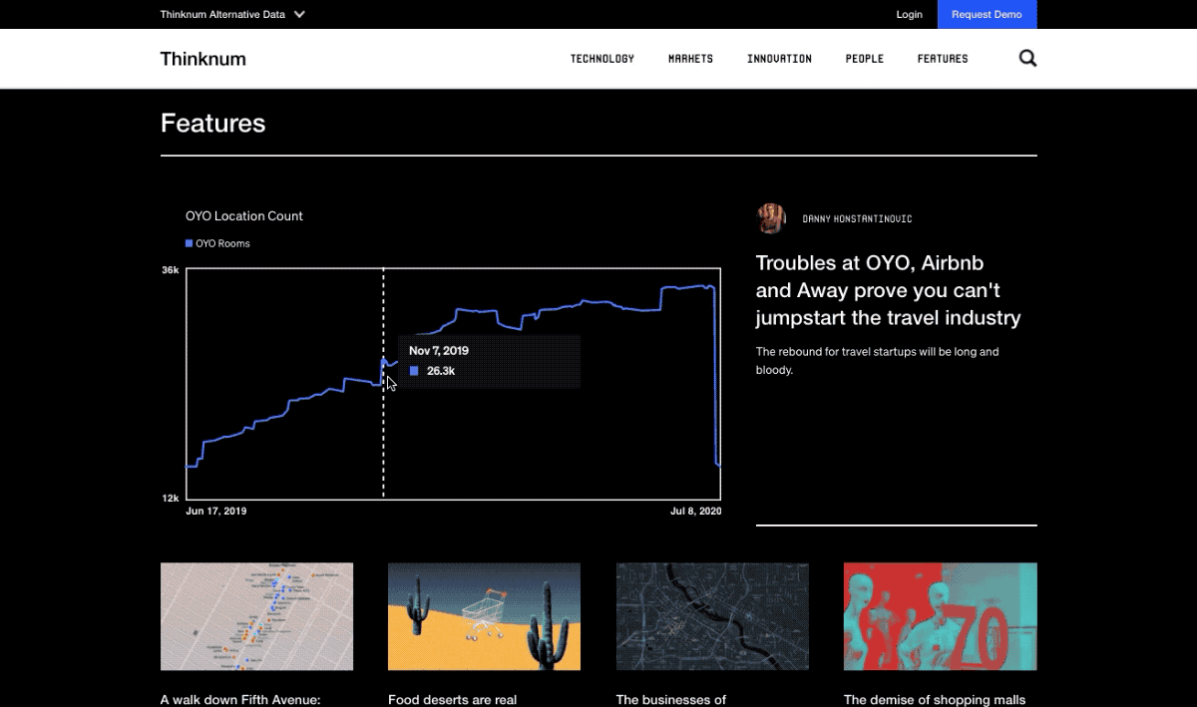
Task: Go to the Thinknum home logo
Action: coord(202,59)
